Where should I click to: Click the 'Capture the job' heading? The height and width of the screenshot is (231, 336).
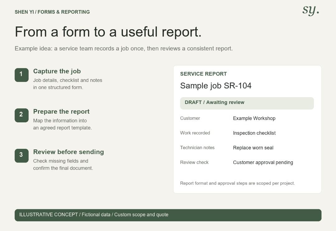57,71
